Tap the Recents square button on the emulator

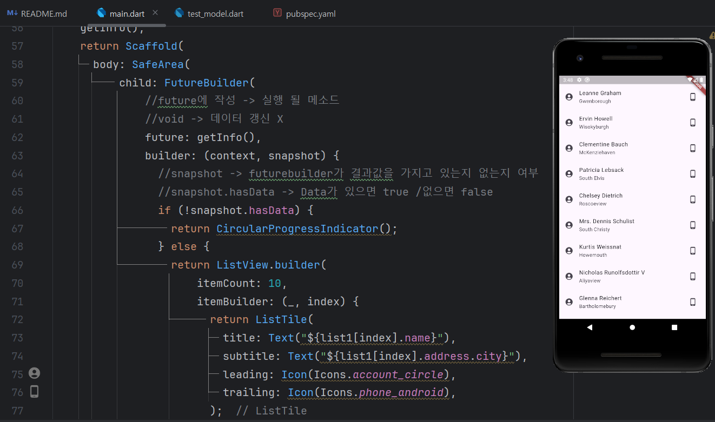(x=674, y=327)
